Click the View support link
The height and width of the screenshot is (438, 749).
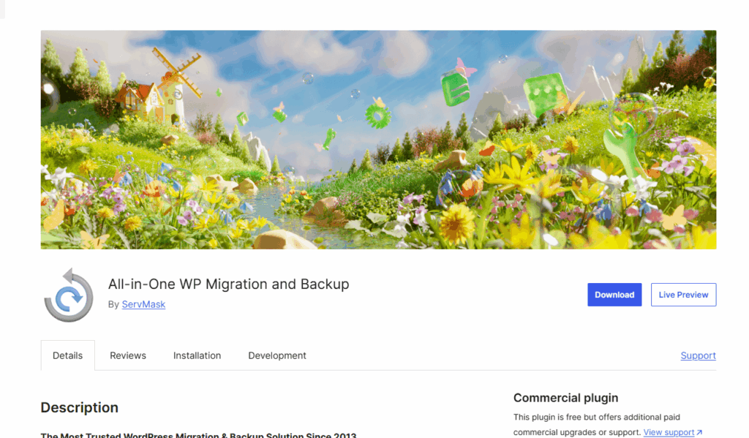(x=668, y=432)
